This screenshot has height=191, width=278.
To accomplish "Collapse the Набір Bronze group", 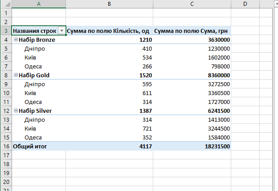I will coord(16,40).
